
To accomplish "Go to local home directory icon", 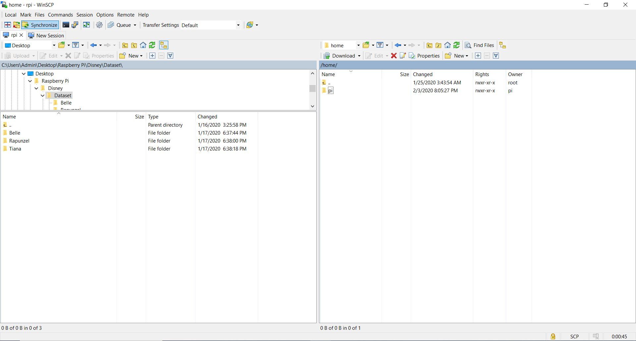I will pyautogui.click(x=143, y=45).
